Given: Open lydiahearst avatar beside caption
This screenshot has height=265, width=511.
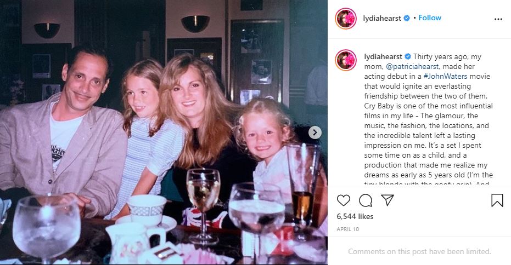Looking at the screenshot, I should click(x=345, y=60).
